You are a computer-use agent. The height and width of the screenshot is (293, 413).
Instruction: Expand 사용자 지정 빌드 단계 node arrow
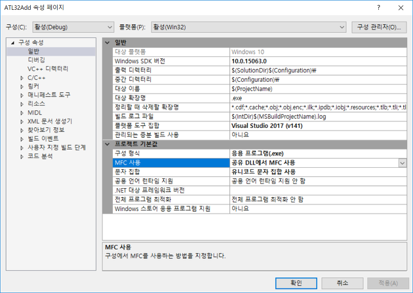point(22,147)
